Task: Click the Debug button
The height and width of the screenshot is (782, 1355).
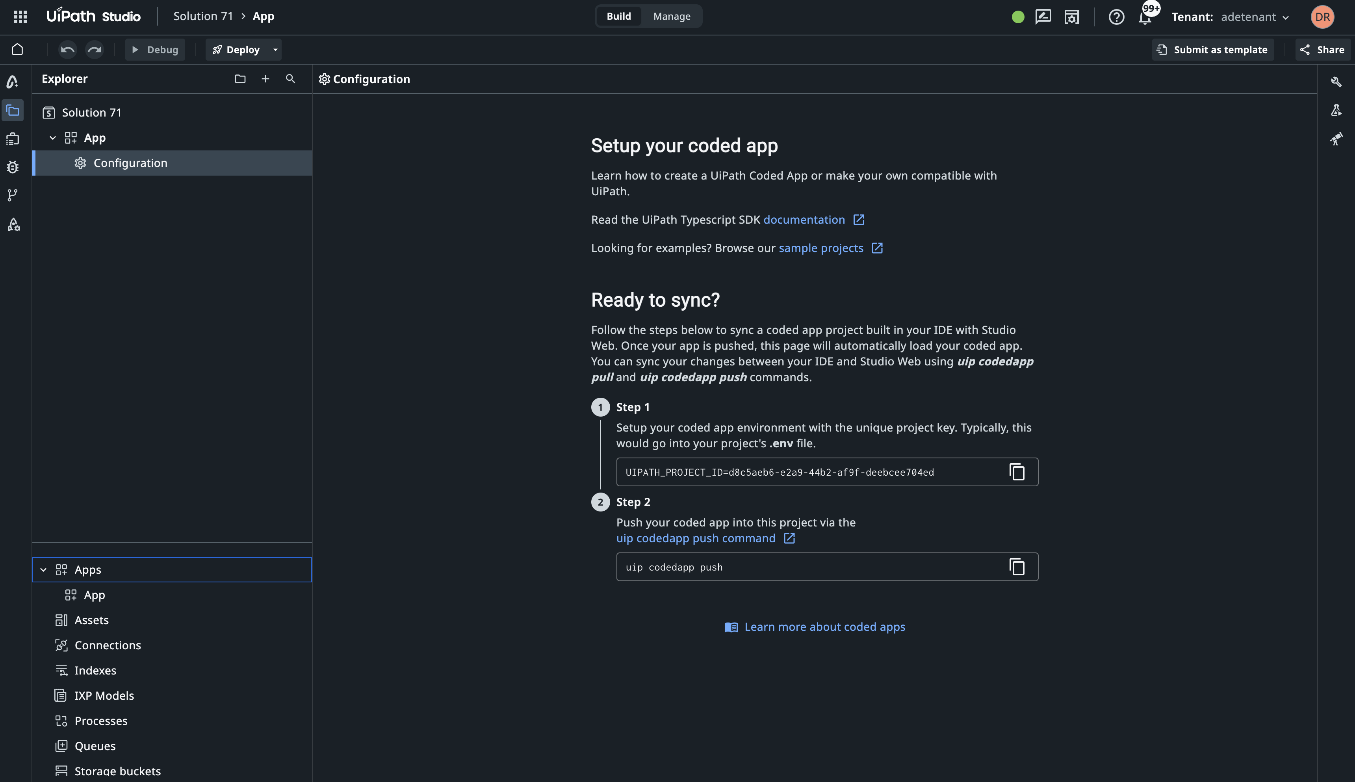Action: pyautogui.click(x=155, y=50)
